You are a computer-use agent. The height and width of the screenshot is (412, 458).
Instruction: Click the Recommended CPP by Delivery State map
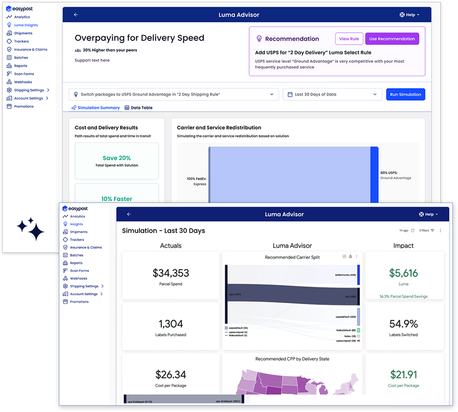pos(297,381)
